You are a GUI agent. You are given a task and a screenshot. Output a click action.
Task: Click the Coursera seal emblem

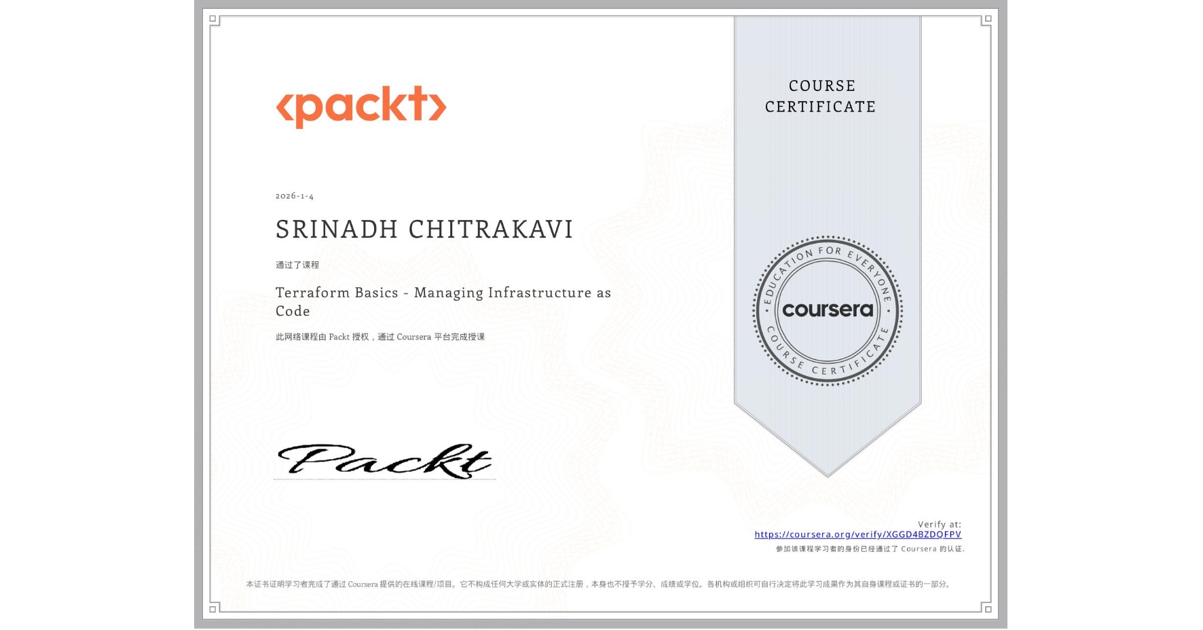coord(828,311)
